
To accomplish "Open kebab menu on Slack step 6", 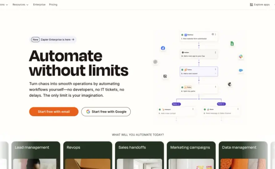I will tap(238, 109).
